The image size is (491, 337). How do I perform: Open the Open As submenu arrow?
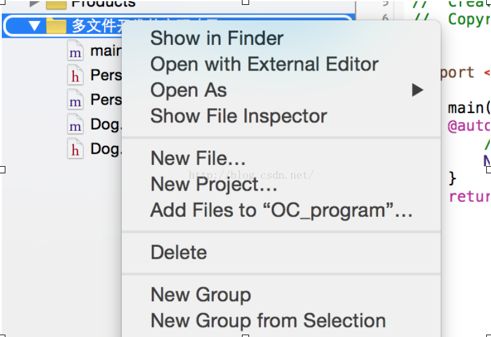click(418, 90)
